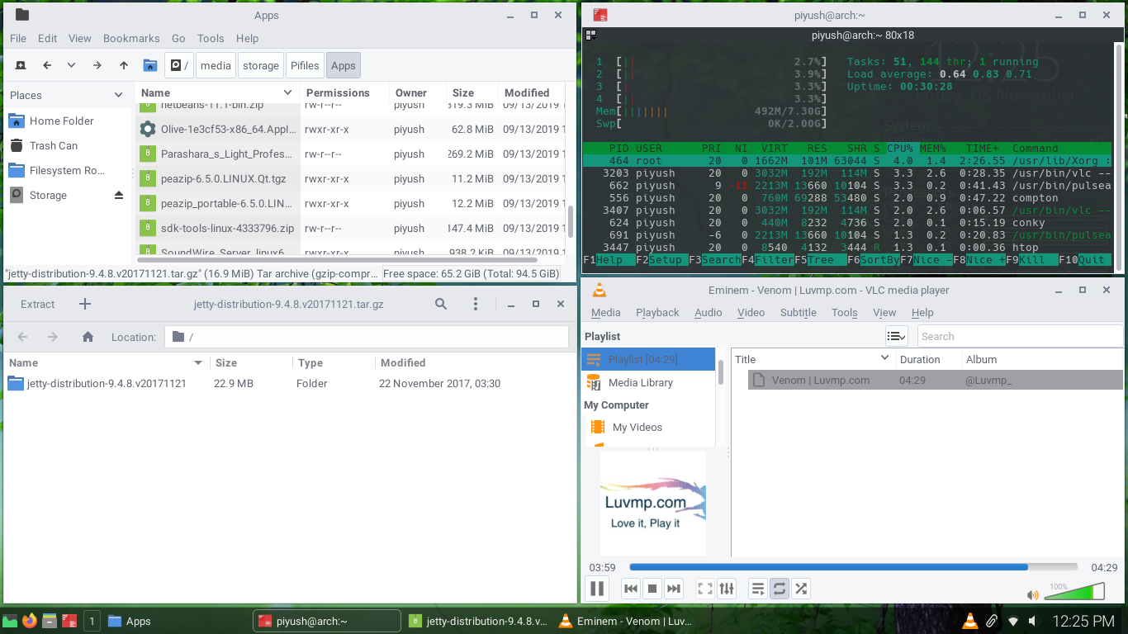The image size is (1128, 634).
Task: Click the VLC seek progress bar
Action: tap(853, 567)
